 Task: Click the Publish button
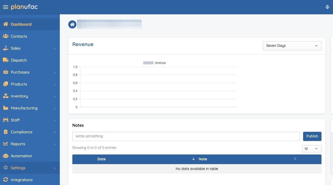(x=312, y=136)
